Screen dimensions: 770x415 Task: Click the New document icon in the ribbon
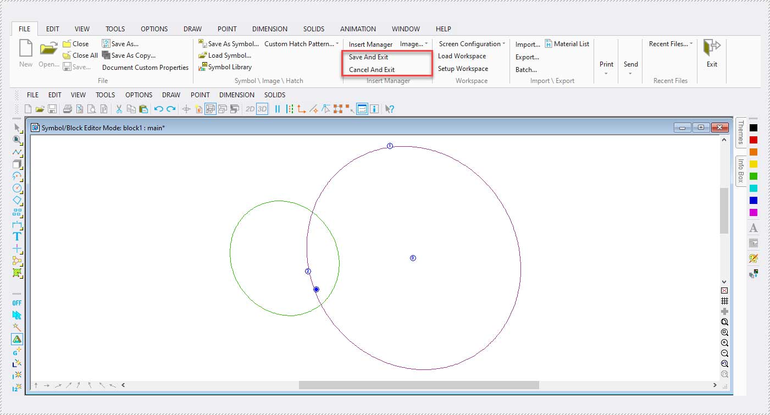point(26,49)
